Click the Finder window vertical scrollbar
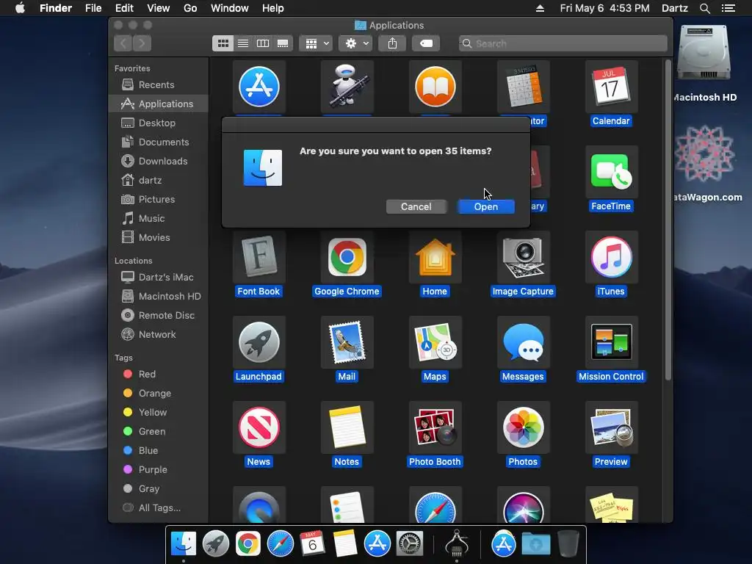 coord(668,220)
